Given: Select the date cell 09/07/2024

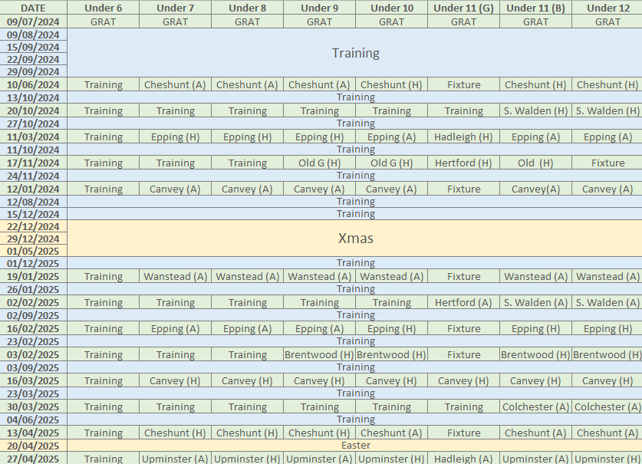Looking at the screenshot, I should coord(32,21).
